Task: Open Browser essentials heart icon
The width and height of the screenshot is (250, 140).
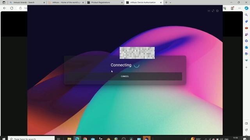Action: [225, 8]
